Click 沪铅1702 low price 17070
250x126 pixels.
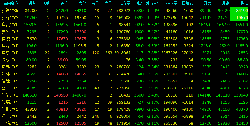coord(242,32)
